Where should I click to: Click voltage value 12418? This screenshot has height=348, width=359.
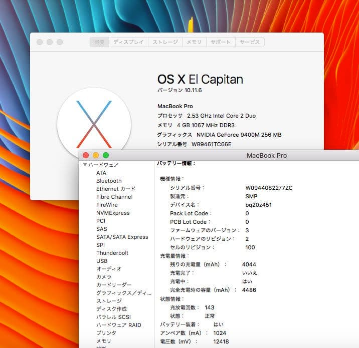(221, 341)
